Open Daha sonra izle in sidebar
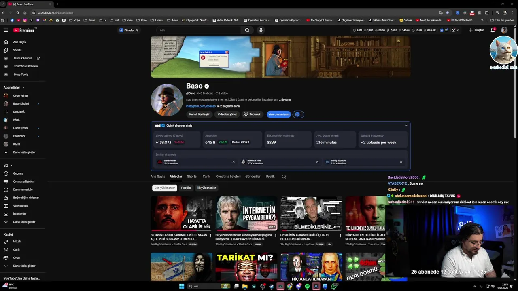This screenshot has height=291, width=518. (23, 190)
